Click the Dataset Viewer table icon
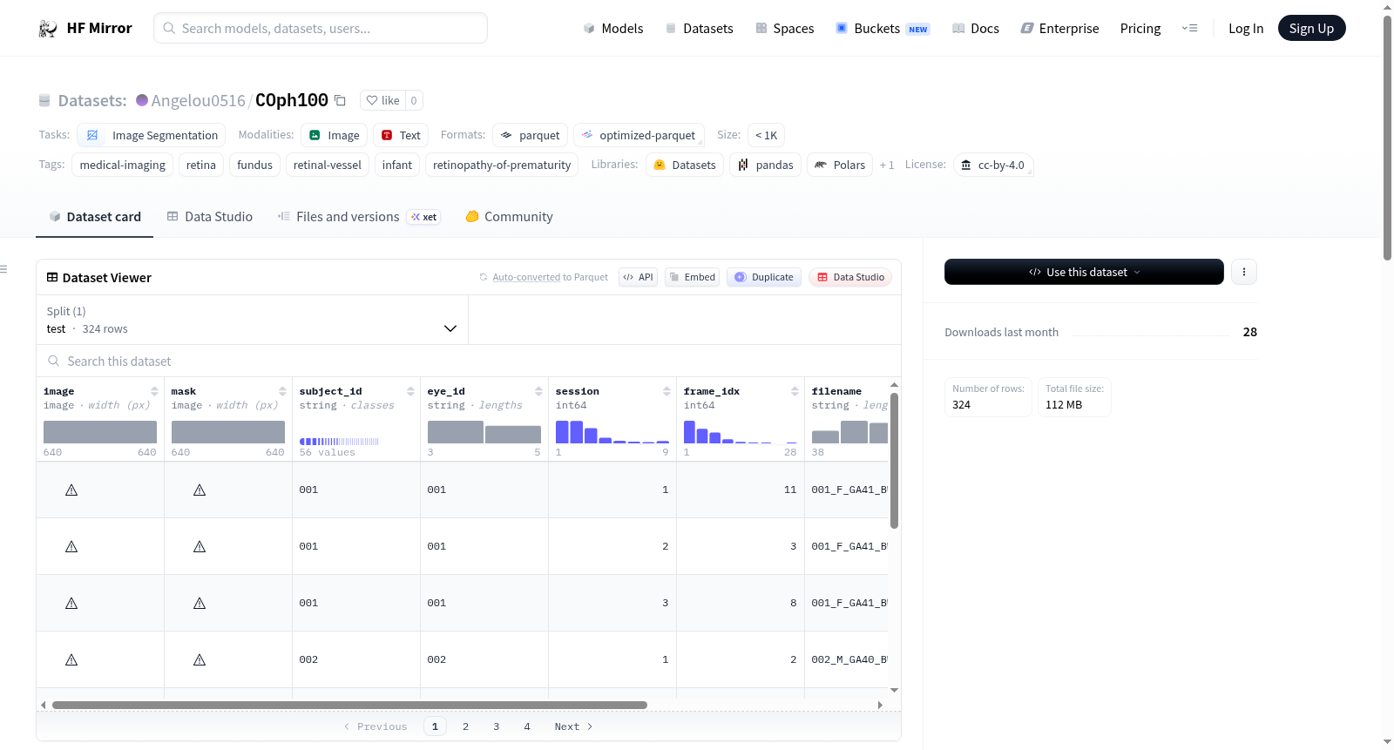The height and width of the screenshot is (750, 1394). click(52, 277)
